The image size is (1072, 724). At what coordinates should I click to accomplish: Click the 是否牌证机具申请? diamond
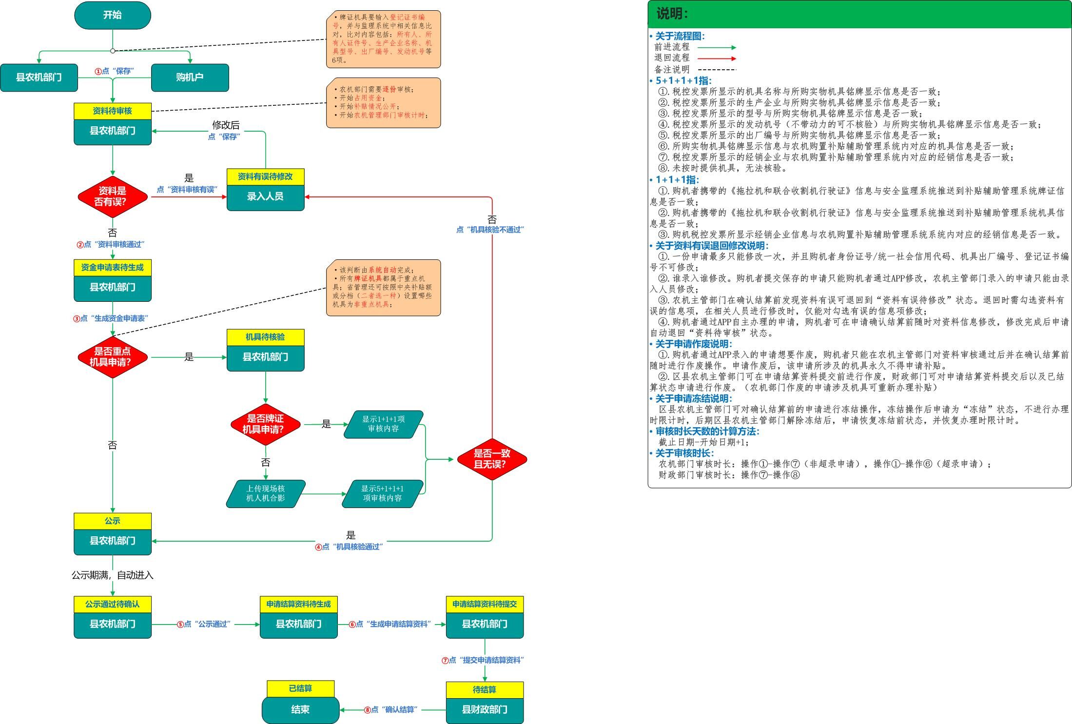[265, 424]
